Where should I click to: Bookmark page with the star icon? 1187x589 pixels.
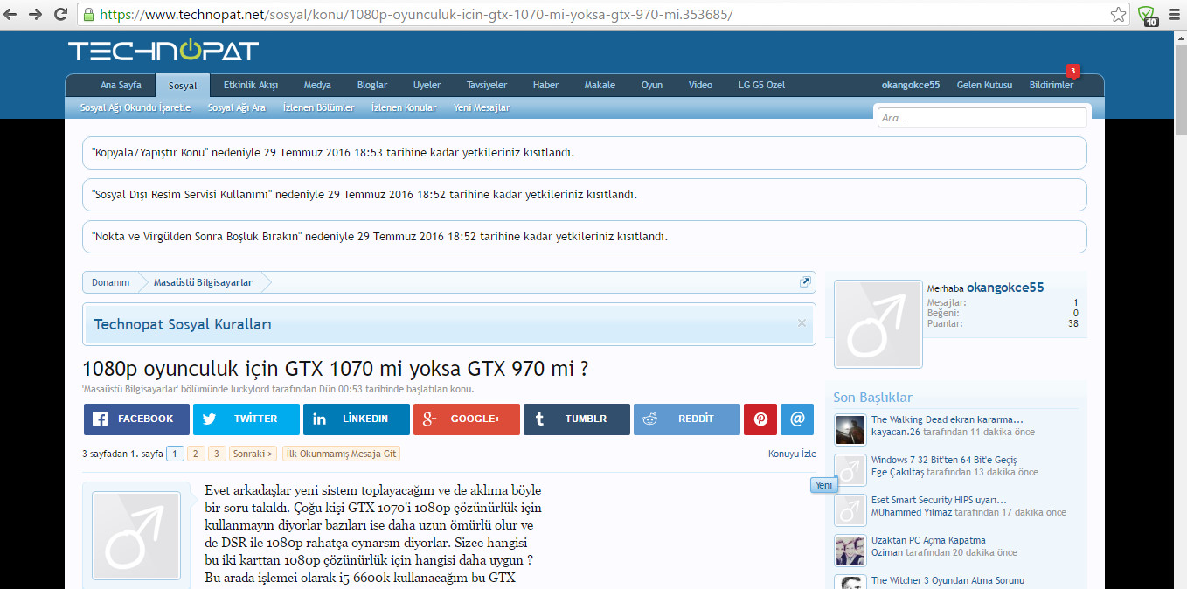pos(1118,15)
